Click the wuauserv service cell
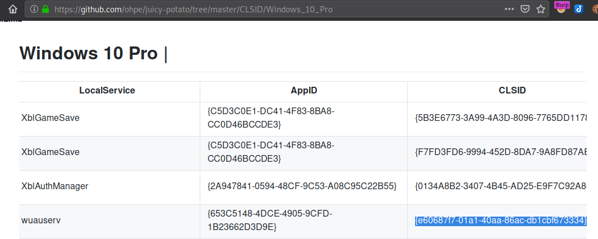Screen dimensions: 598x239 40,220
